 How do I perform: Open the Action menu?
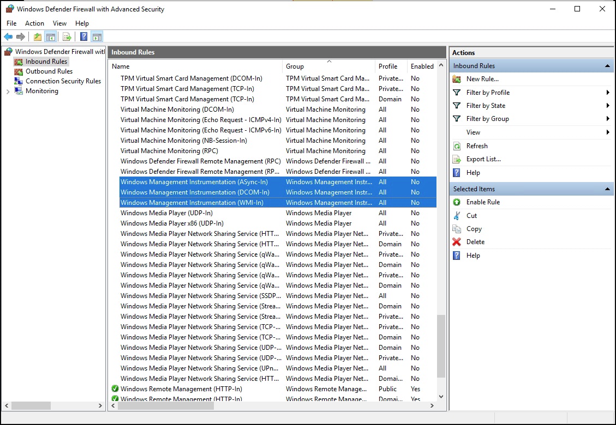tap(34, 23)
